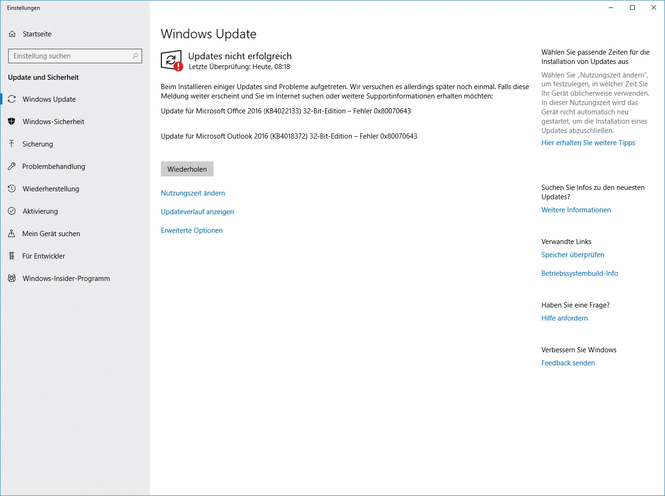Click the Für Entwickler tools icon
Viewport: 665px width, 496px height.
coord(12,256)
